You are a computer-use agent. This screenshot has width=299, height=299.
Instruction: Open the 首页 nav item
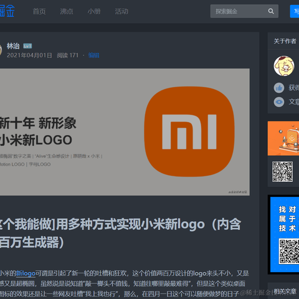click(39, 11)
